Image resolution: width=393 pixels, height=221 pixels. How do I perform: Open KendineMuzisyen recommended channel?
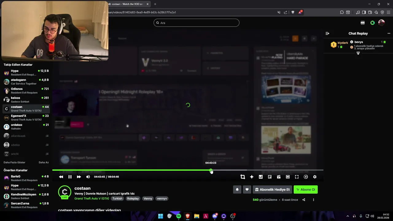(26, 196)
